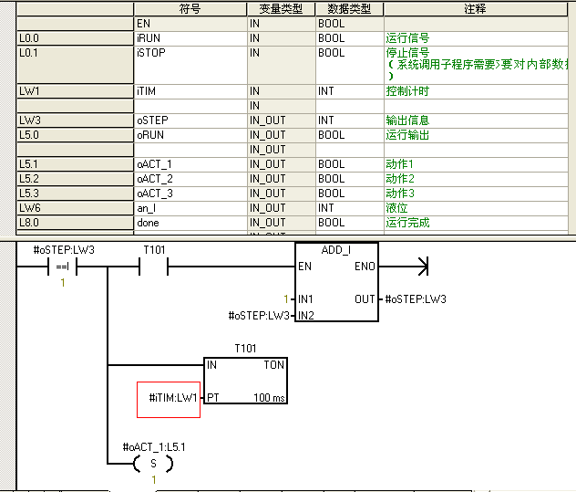Image resolution: width=576 pixels, height=492 pixels.
Task: Select address cell L0.0
Action: point(75,38)
